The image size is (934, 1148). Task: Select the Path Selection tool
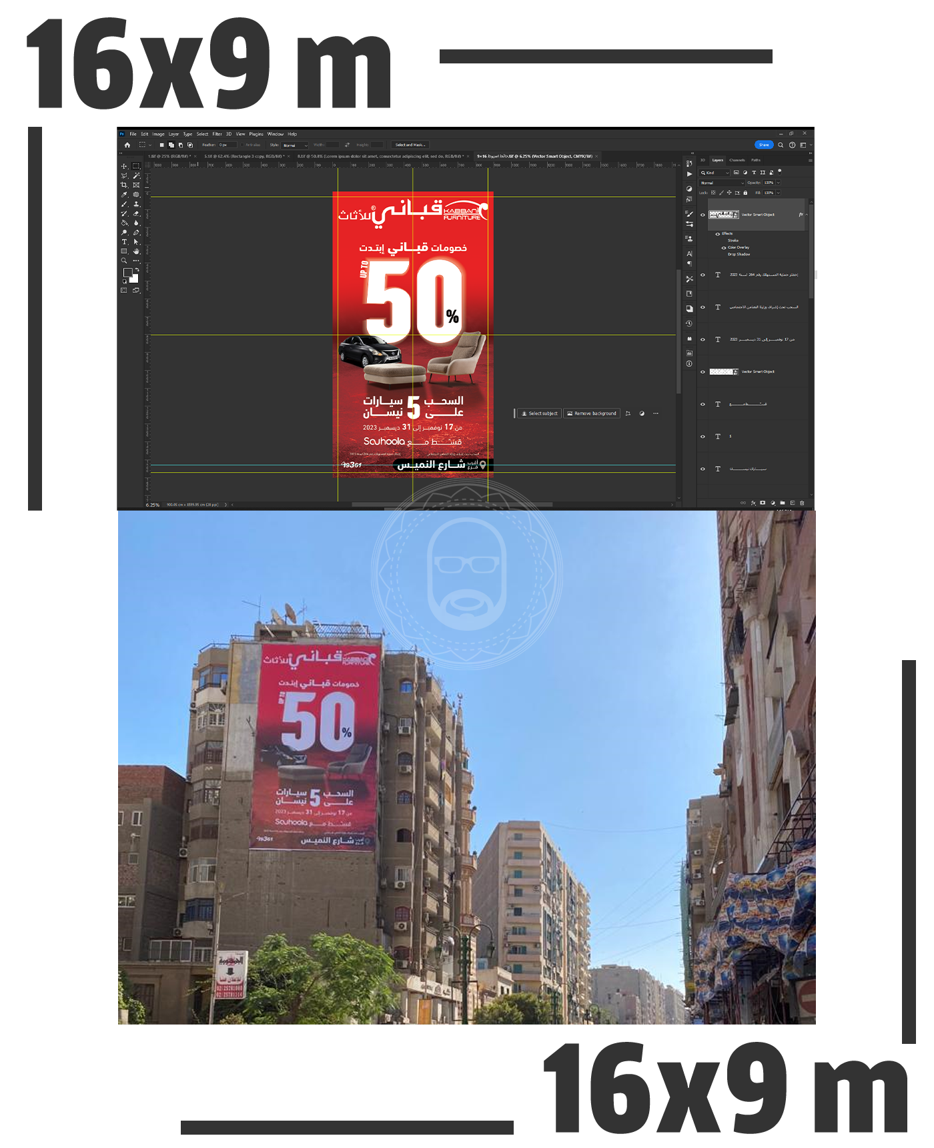(136, 242)
